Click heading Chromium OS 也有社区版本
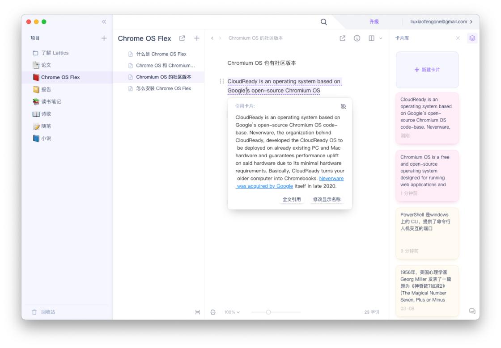The height and width of the screenshot is (348, 501). pos(262,63)
